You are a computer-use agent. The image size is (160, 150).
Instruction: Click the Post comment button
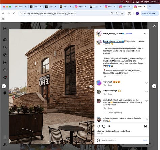145,140
